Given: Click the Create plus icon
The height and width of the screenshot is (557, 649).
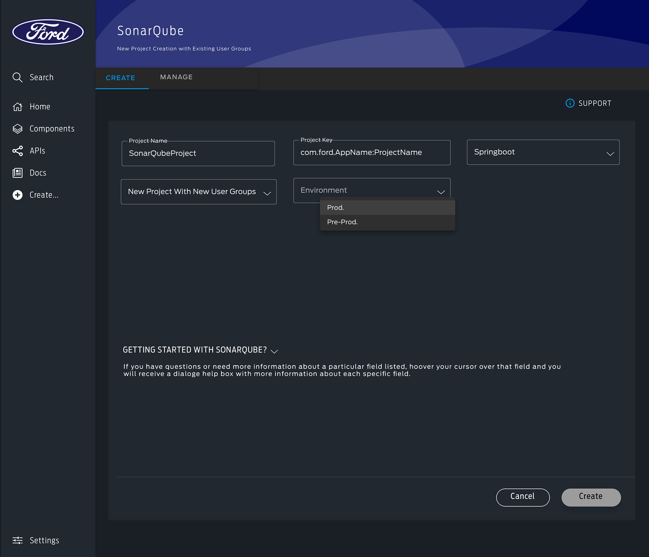Looking at the screenshot, I should [x=17, y=195].
